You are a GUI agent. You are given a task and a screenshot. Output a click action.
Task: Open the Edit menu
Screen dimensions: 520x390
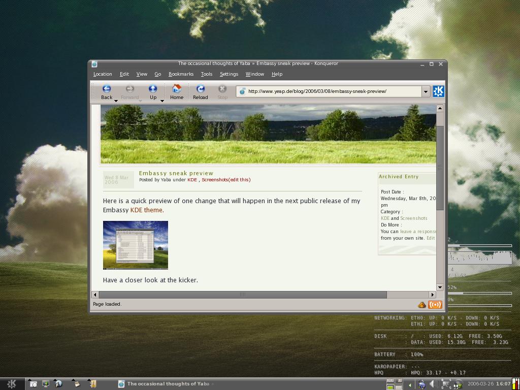click(x=124, y=74)
